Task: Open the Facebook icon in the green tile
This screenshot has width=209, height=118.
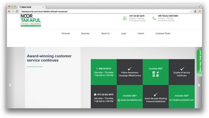Action: (x=154, y=72)
